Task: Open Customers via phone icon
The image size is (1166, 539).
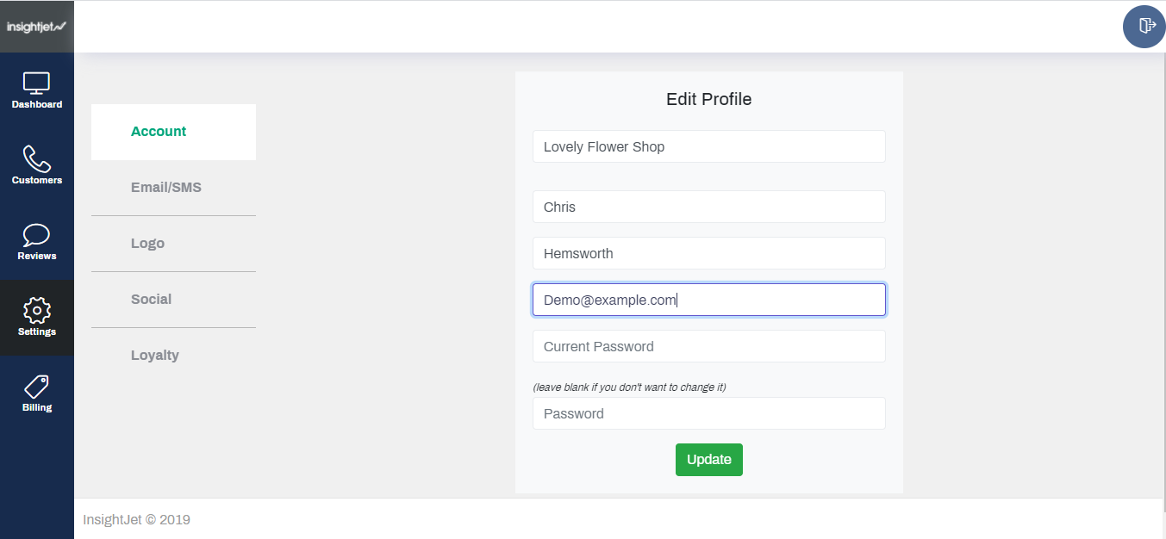Action: (36, 159)
